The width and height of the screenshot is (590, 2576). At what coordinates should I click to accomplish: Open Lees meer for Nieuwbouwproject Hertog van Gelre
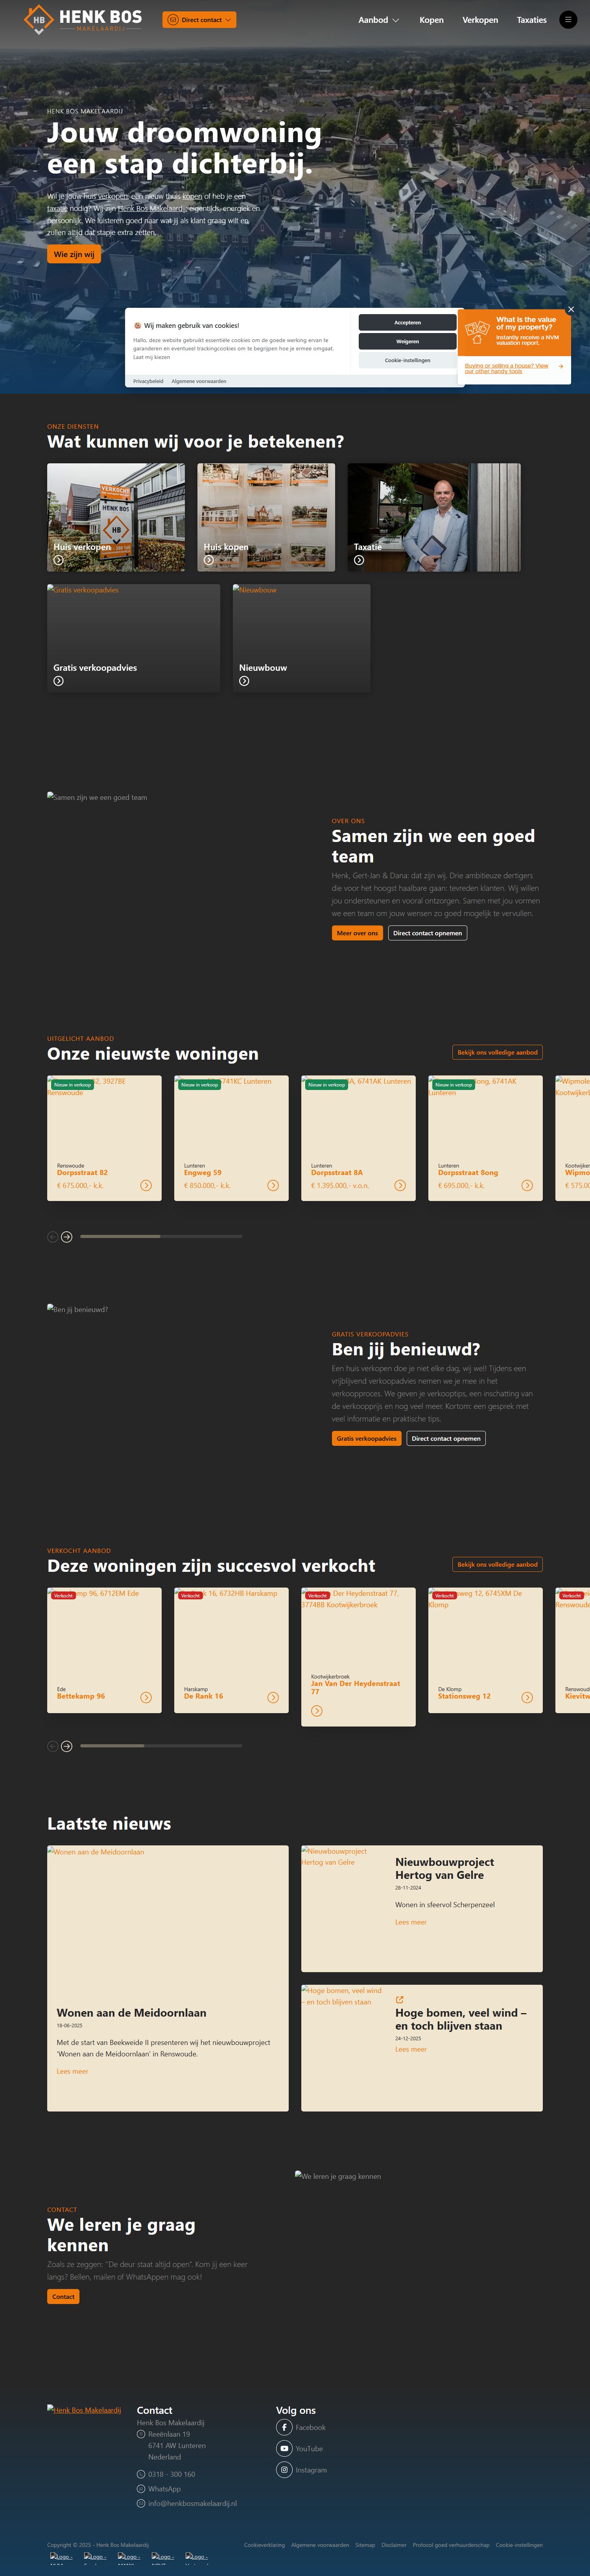(x=411, y=1922)
